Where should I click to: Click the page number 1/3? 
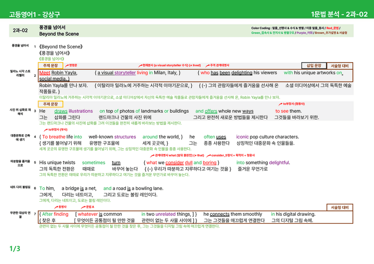15,249
